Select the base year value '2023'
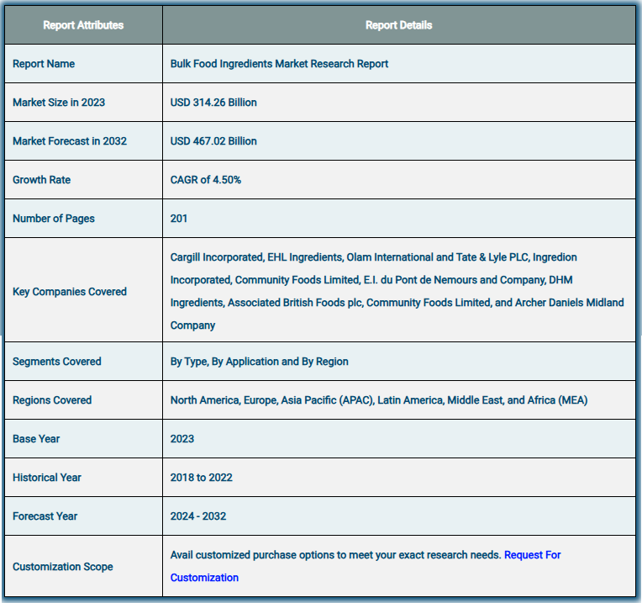Screen dimensions: 642x603 (182, 439)
